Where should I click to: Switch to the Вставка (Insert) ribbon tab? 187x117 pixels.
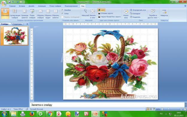point(22,6)
